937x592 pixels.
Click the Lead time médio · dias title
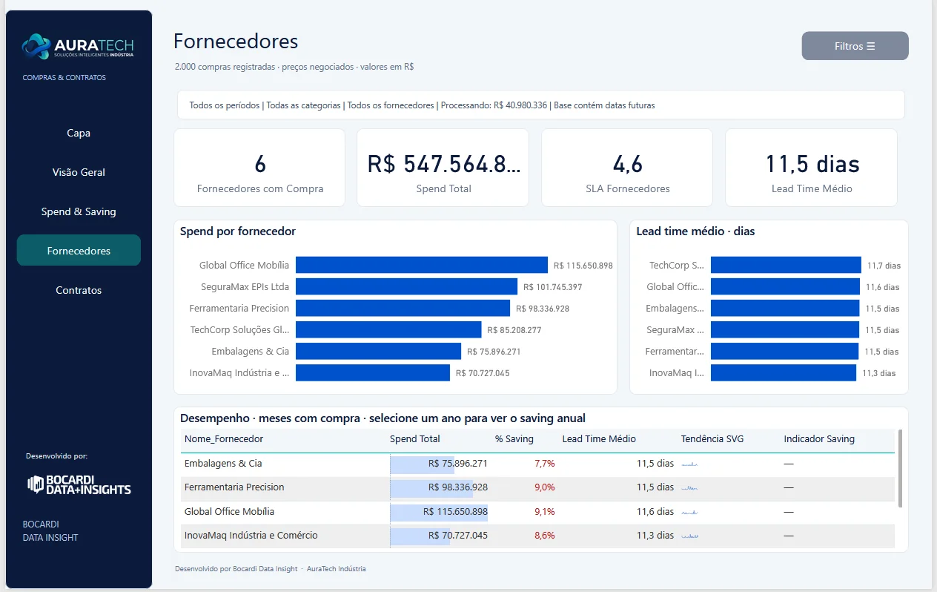point(695,231)
